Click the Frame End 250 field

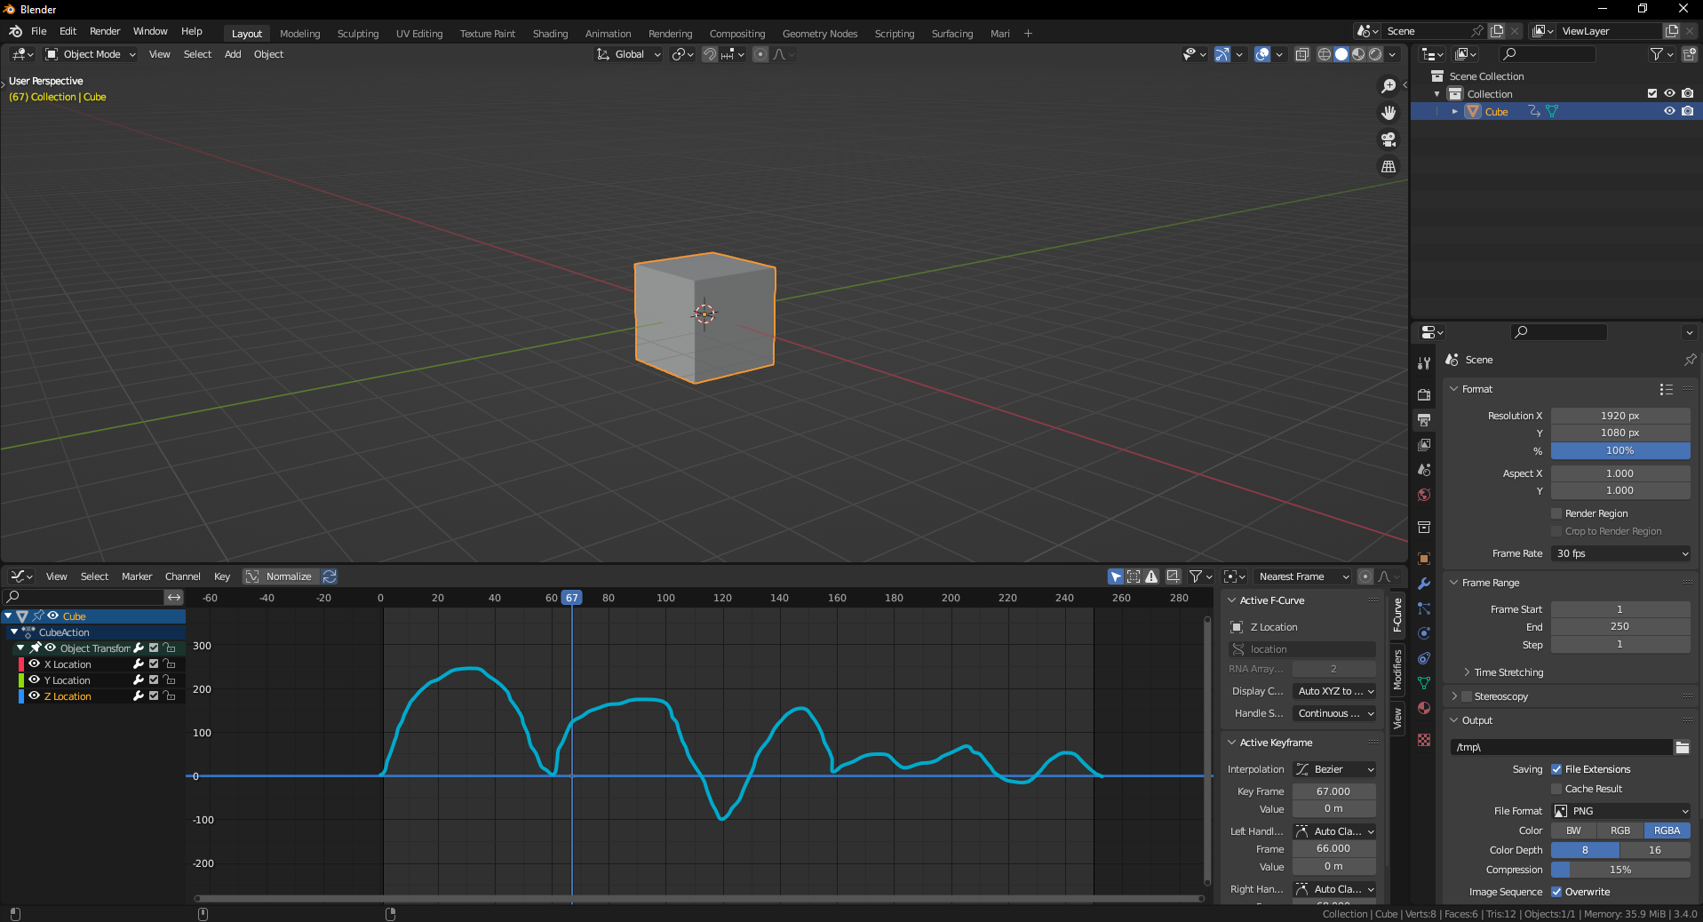pos(1620,626)
